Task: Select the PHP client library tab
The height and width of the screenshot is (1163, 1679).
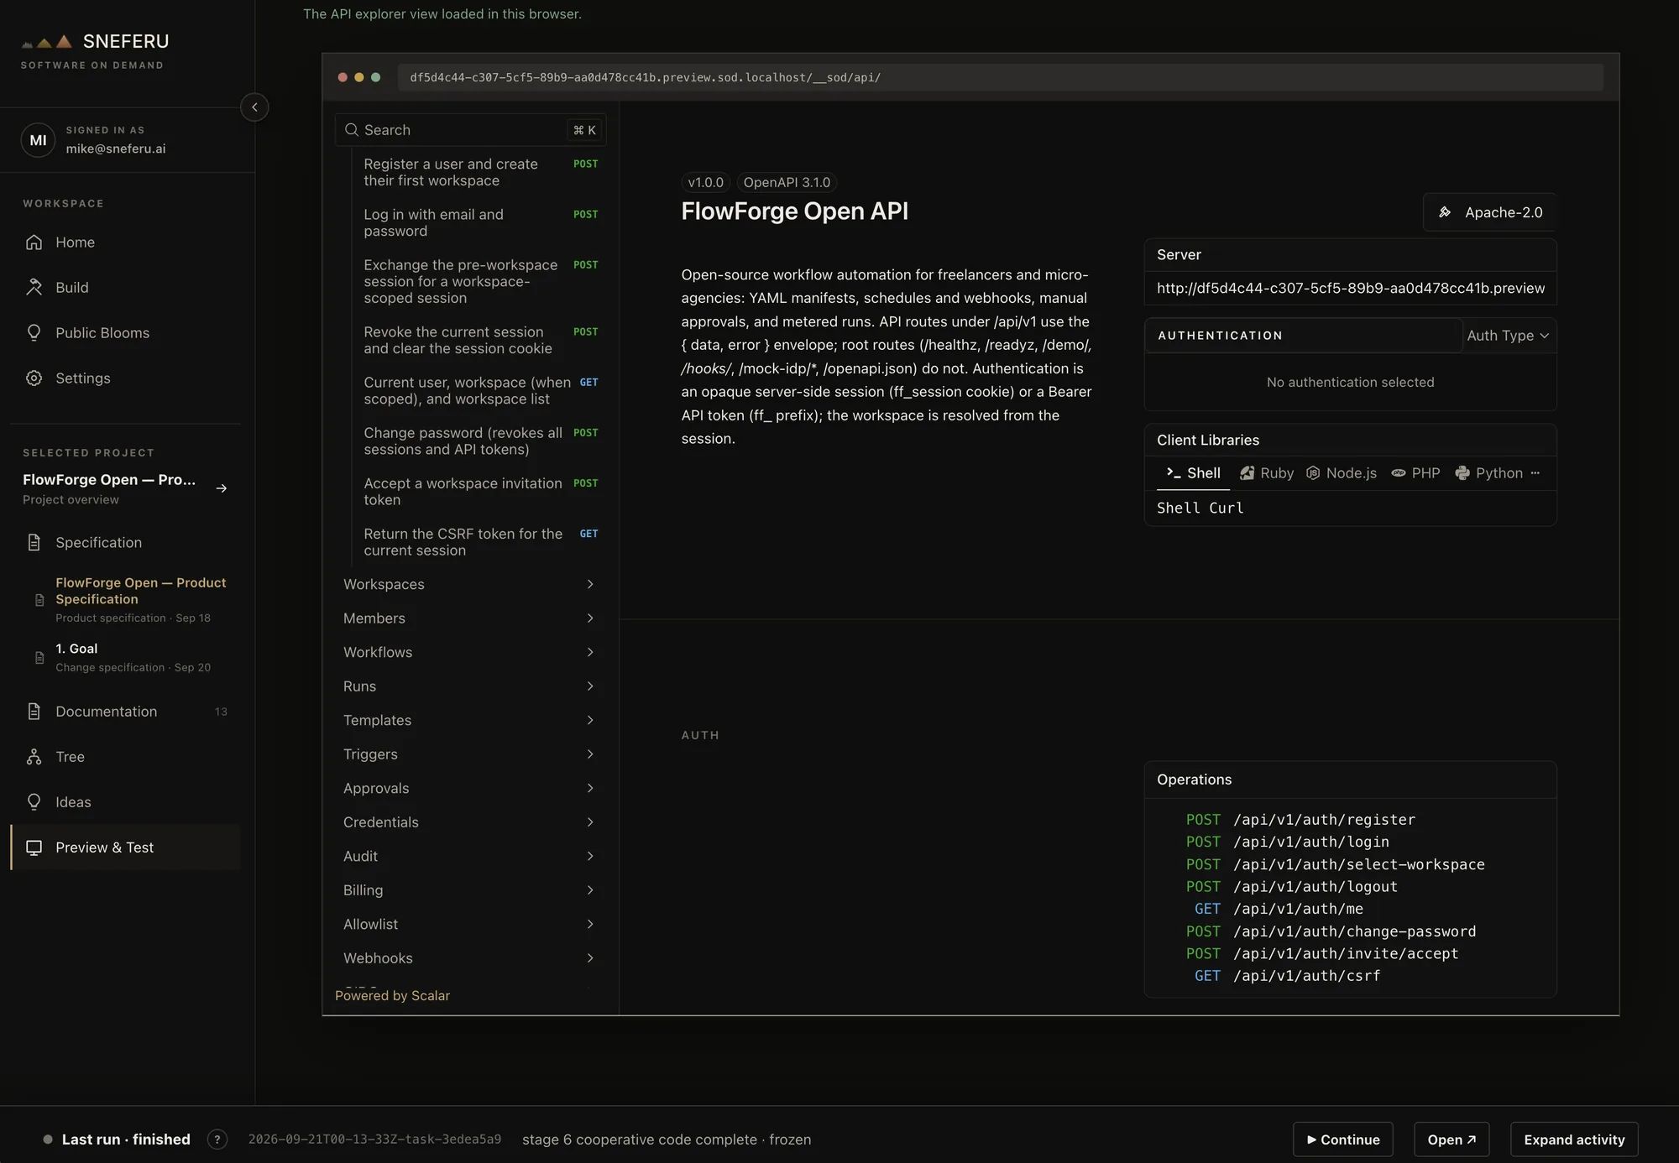Action: pos(1415,473)
